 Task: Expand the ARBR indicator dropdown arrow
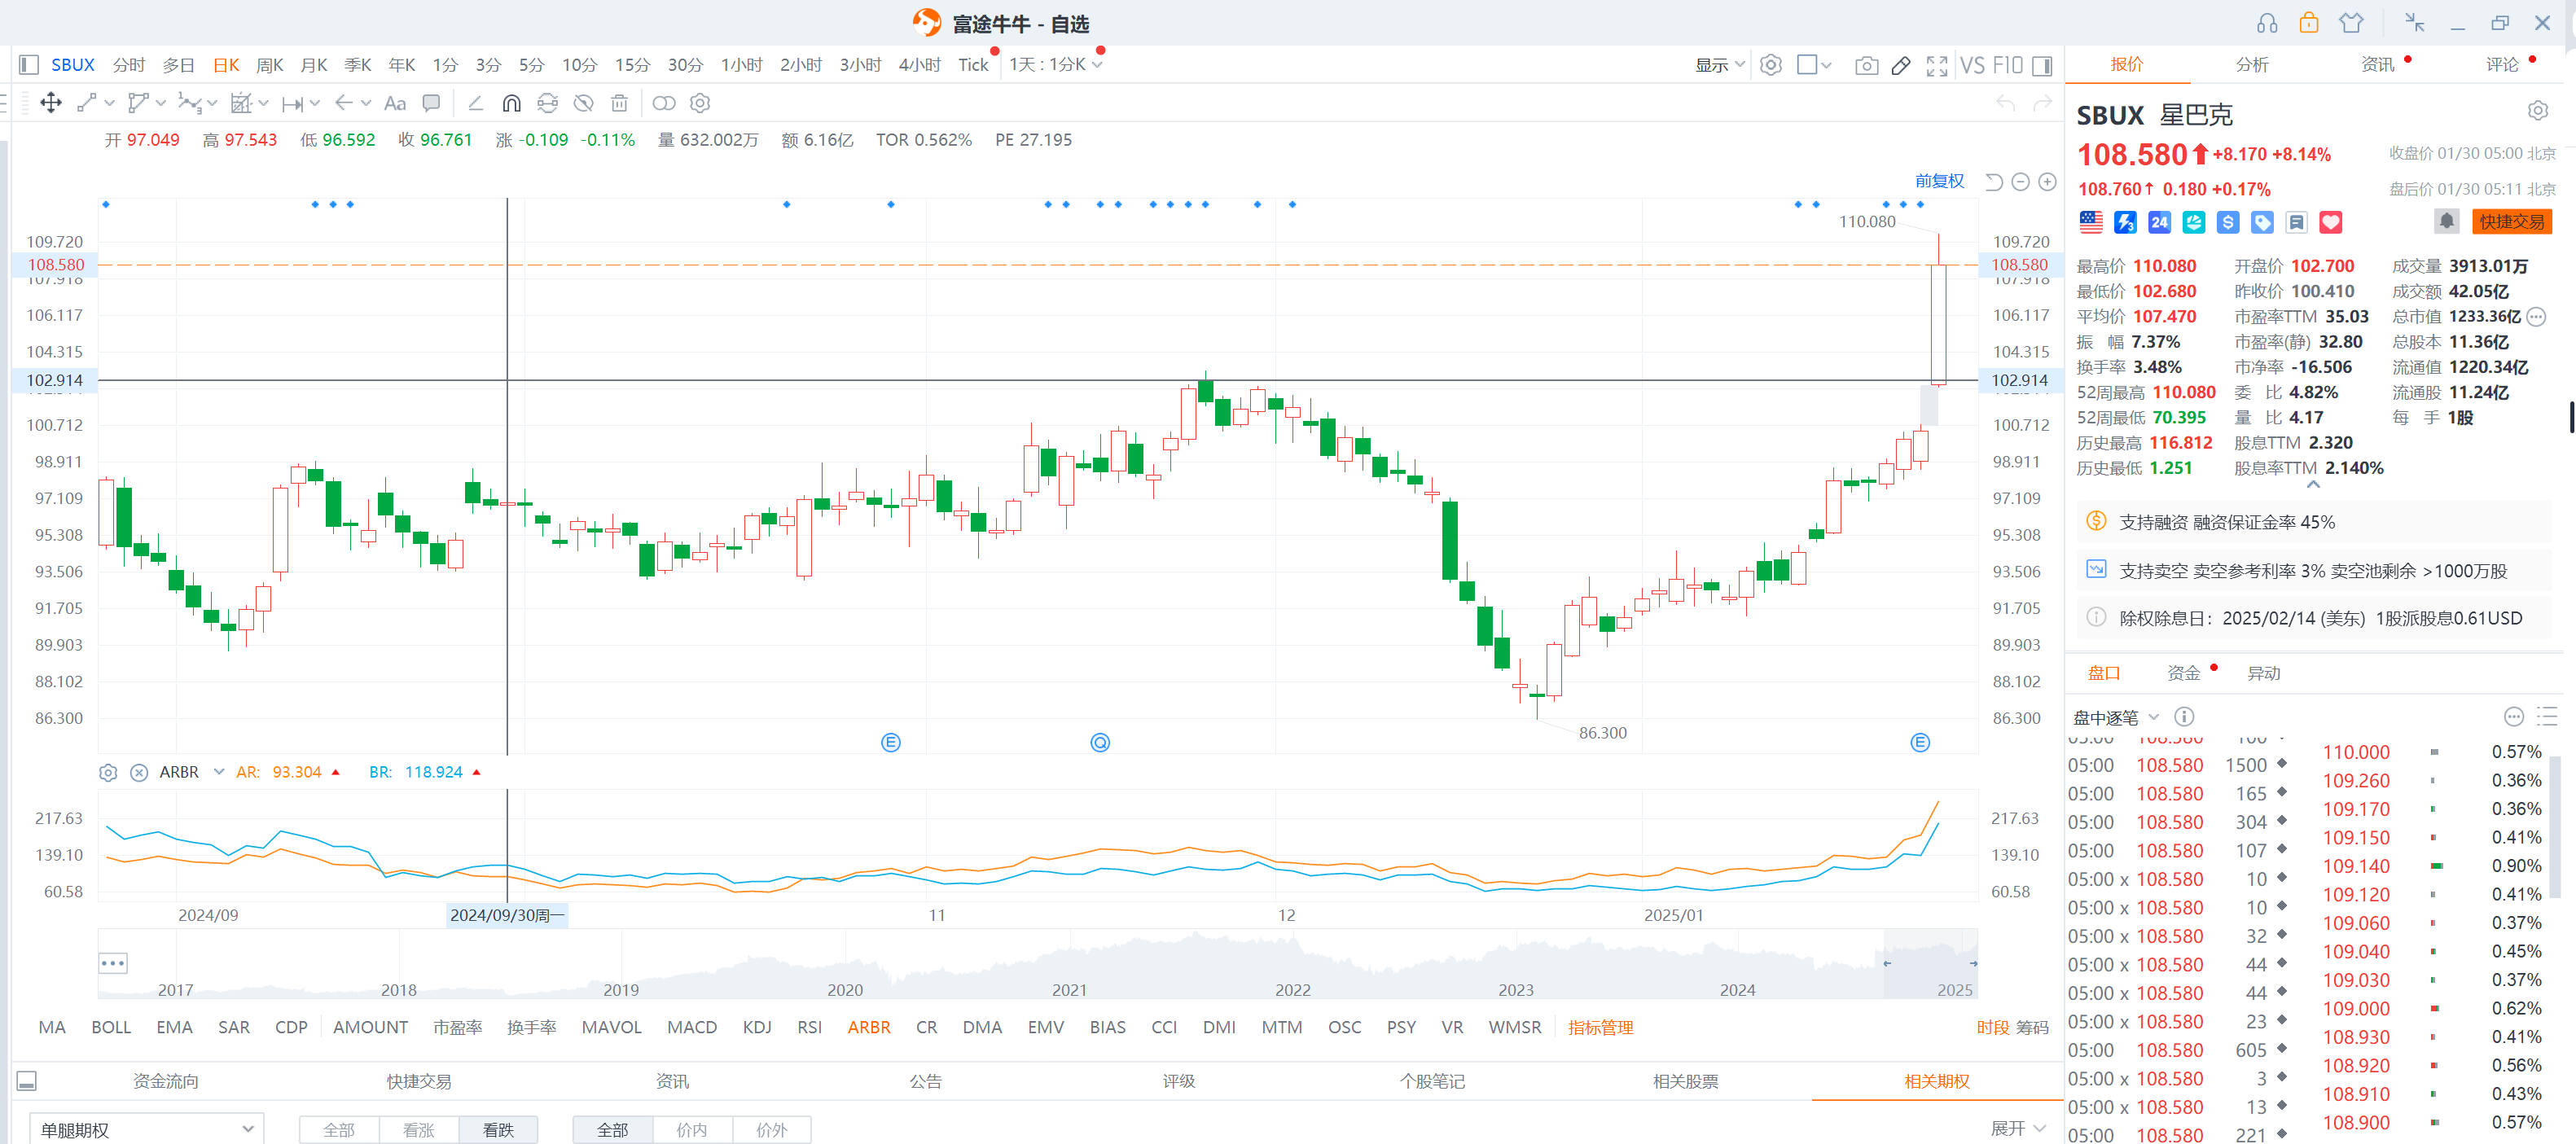coord(219,772)
